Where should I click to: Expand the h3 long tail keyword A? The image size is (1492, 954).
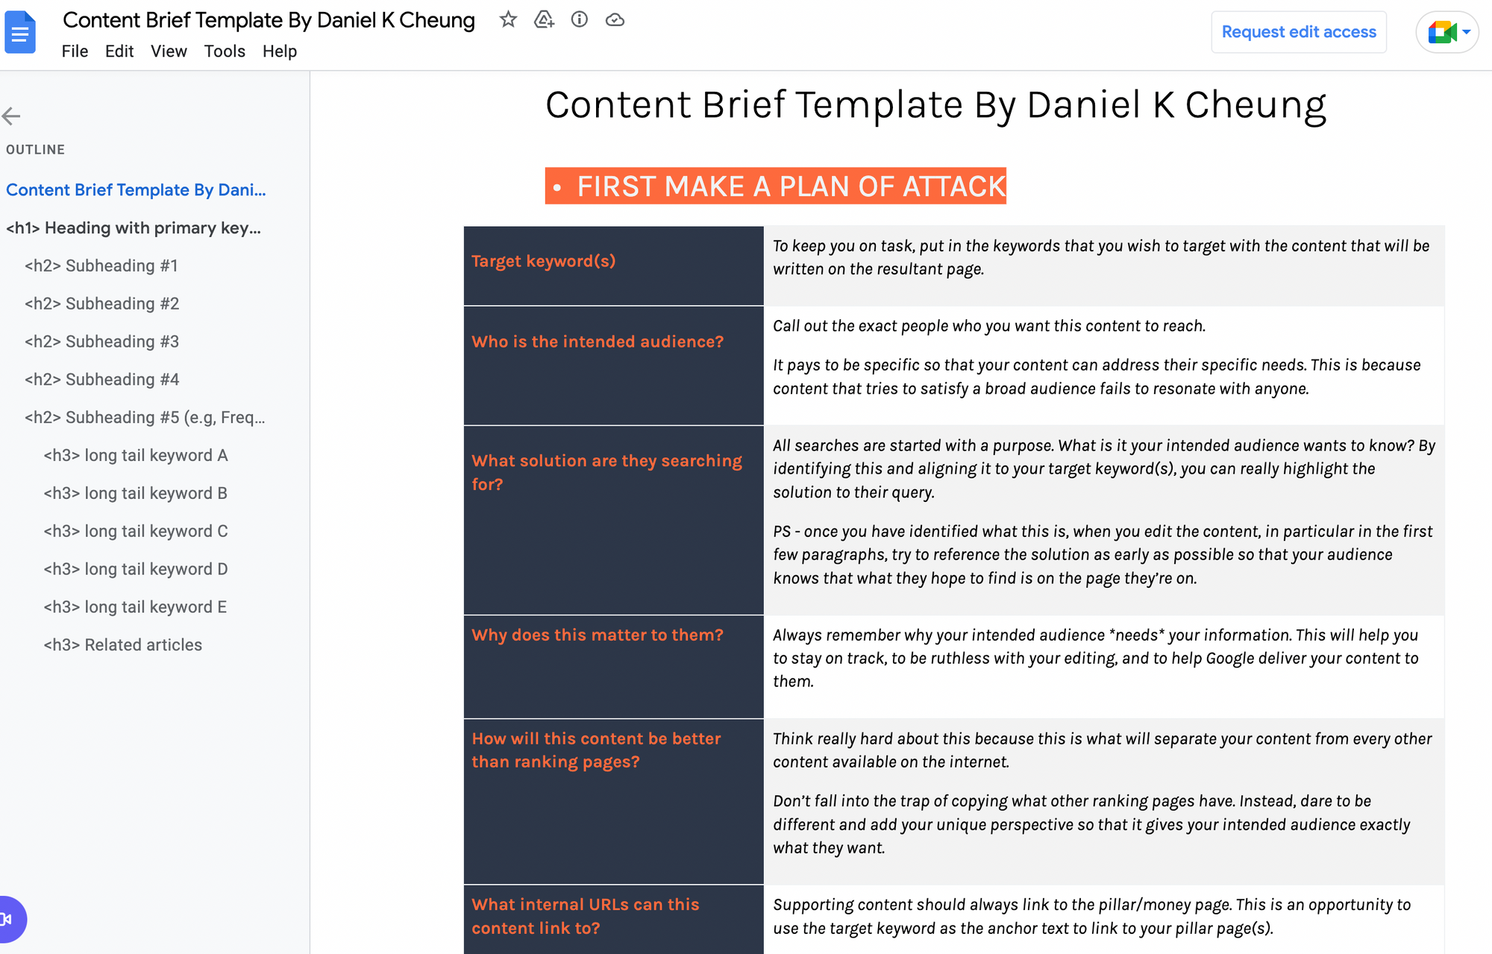pyautogui.click(x=136, y=455)
